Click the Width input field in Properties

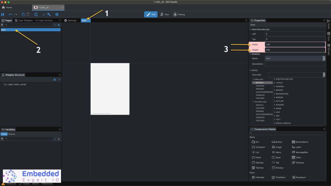pyautogui.click(x=295, y=44)
